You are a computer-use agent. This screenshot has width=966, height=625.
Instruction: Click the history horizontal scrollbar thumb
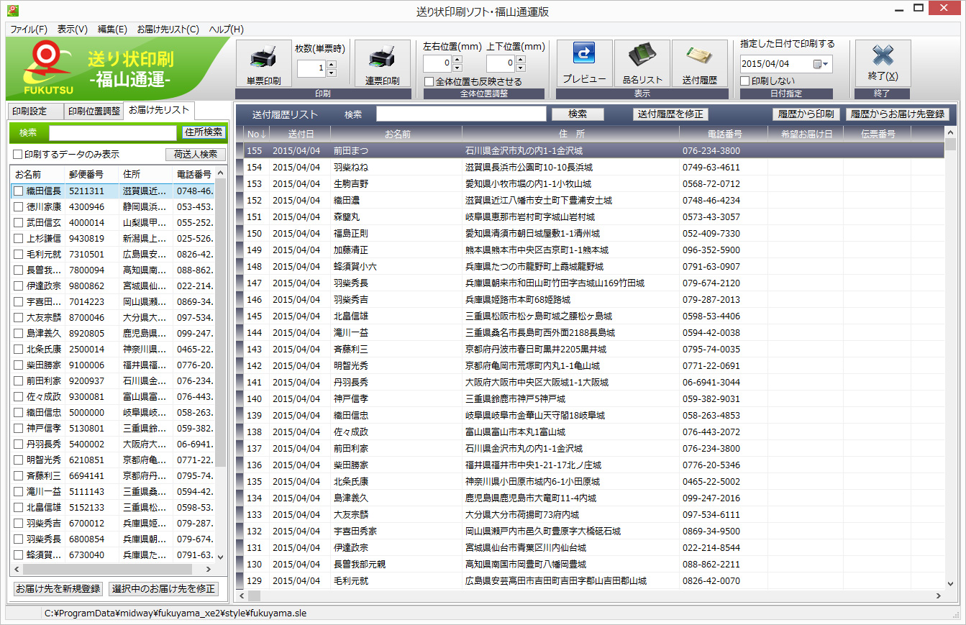254,596
